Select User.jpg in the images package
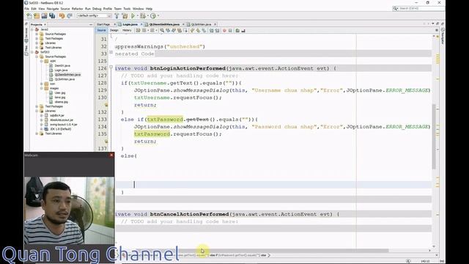This screenshot has width=469, height=264. pyautogui.click(x=60, y=93)
